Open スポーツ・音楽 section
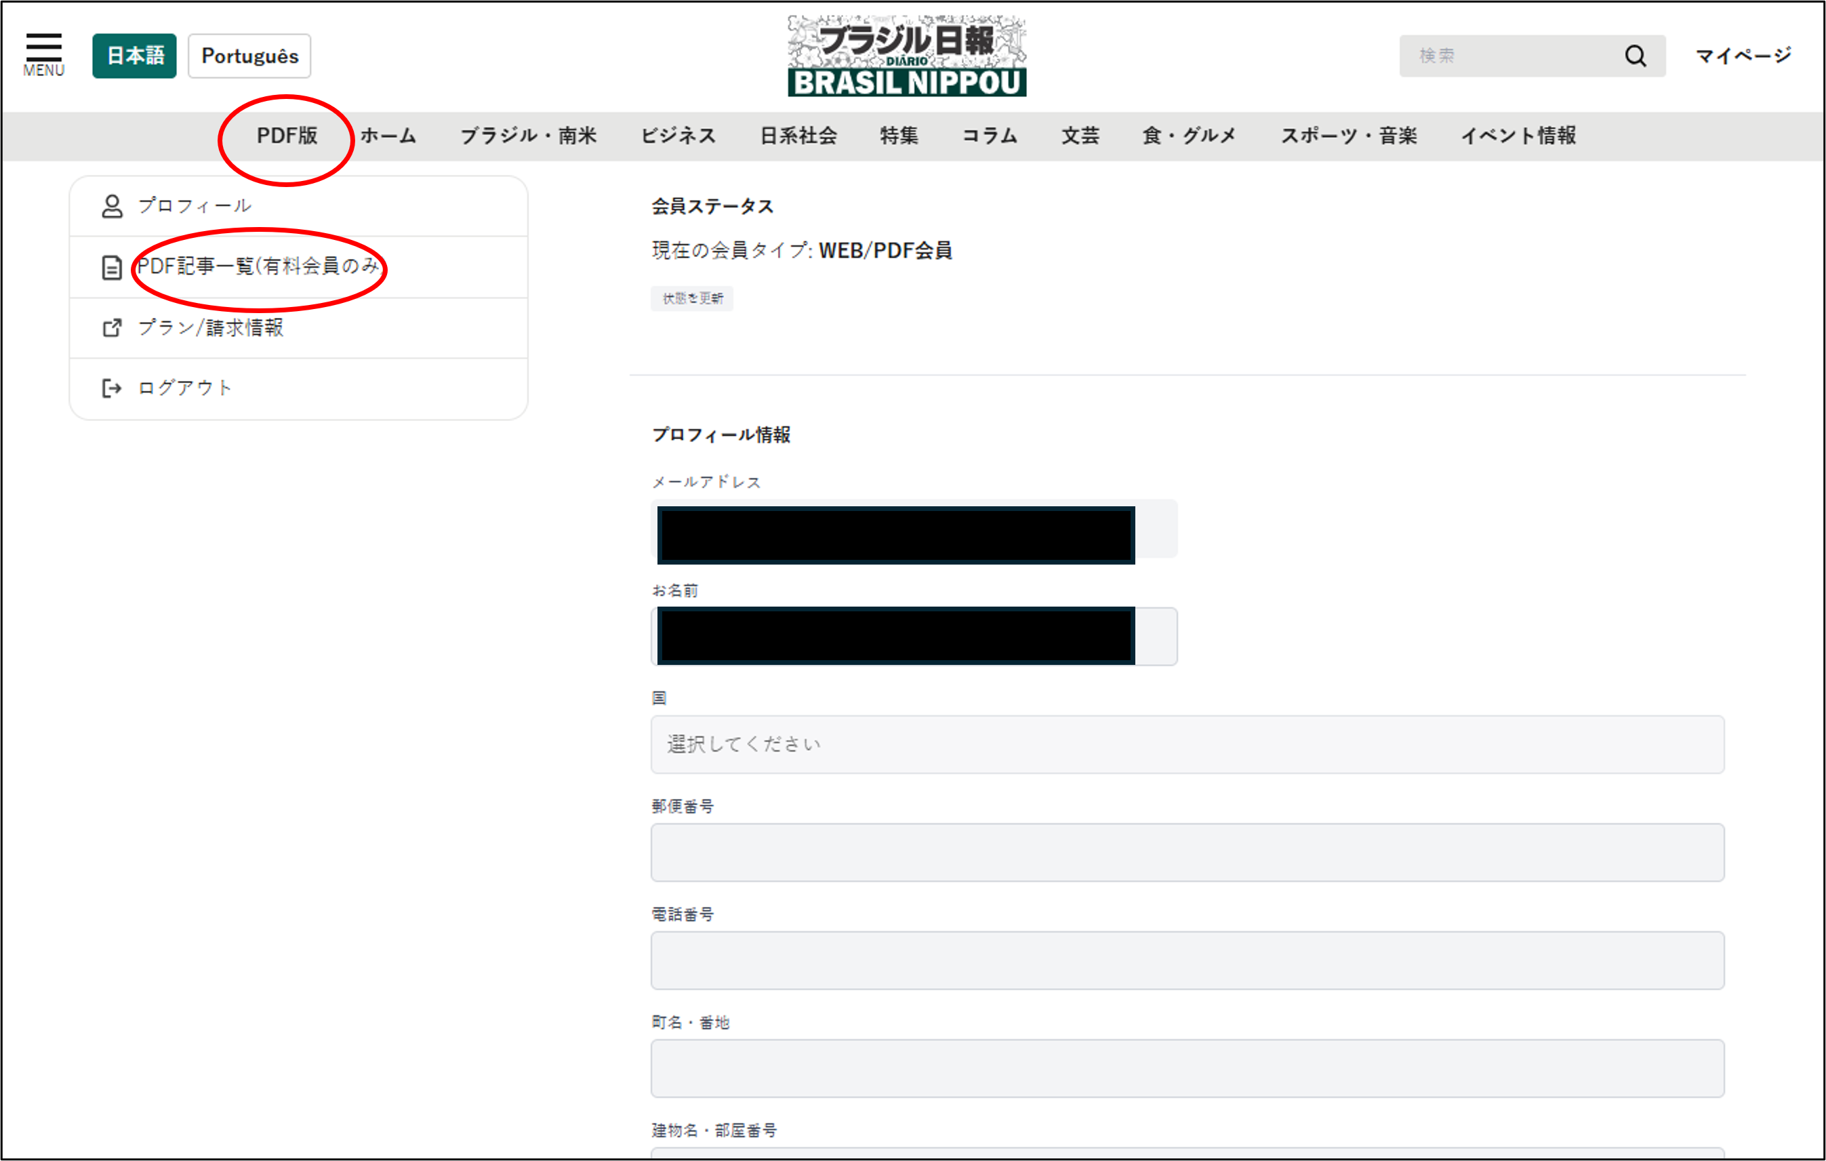1826x1161 pixels. 1349,136
